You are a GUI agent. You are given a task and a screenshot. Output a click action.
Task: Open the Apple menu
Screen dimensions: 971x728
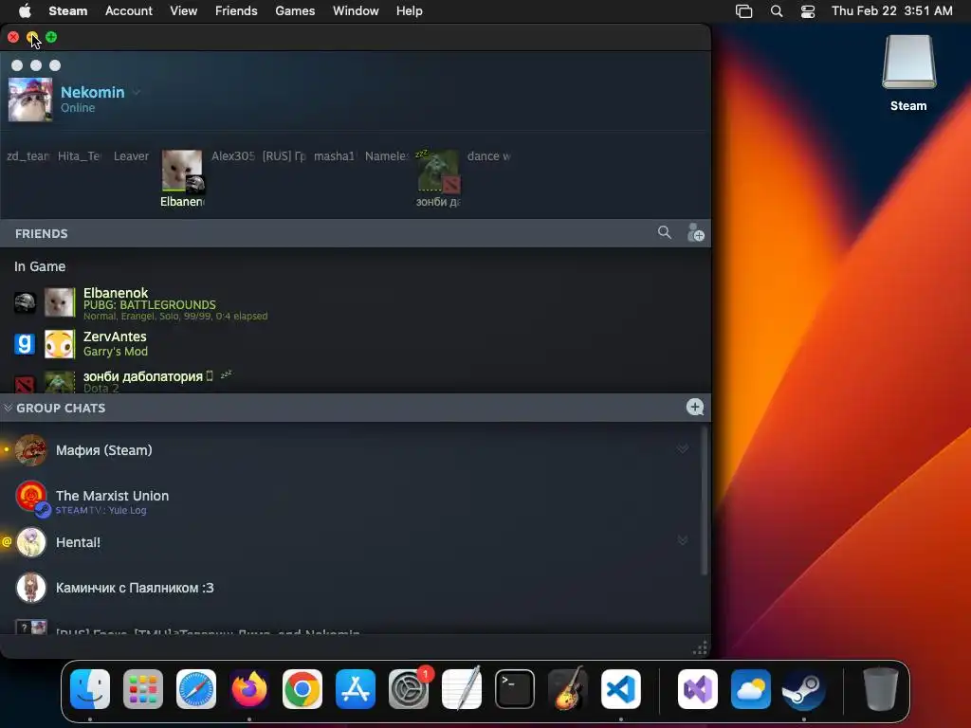click(25, 10)
